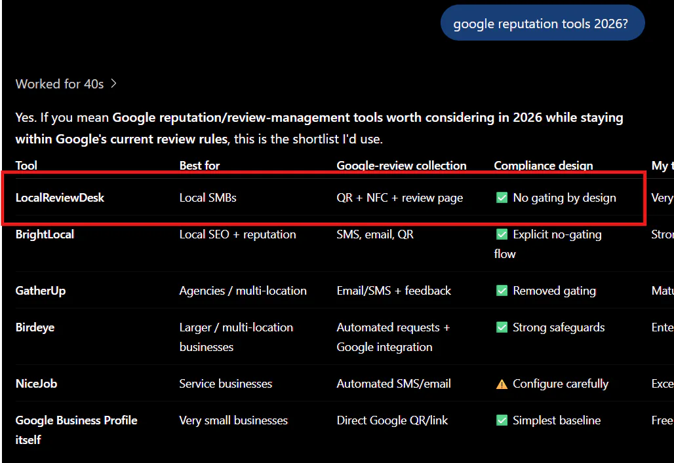
Task: Click the "Tool" column header
Action: click(x=26, y=165)
